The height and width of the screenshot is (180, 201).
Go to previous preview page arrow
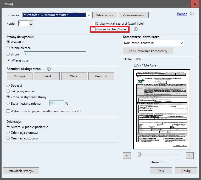[127, 155]
